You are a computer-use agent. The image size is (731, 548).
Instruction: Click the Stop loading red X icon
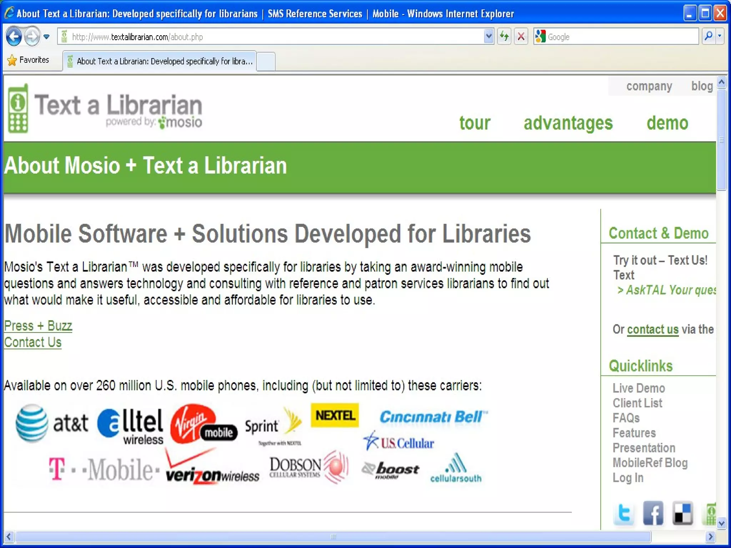(521, 36)
